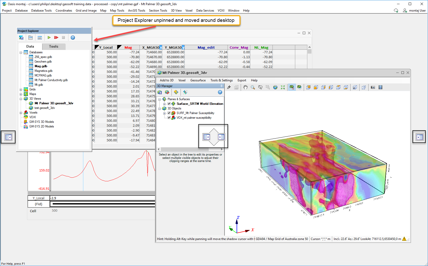
Task: Click the 3D Manager horizontal scrollbar
Action: point(190,149)
